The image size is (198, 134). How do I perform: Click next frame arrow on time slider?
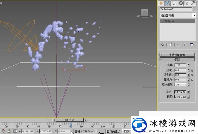[x=85, y=120]
